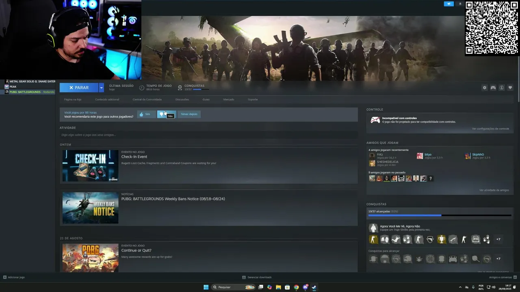Open Chrome from the taskbar
Image resolution: width=520 pixels, height=292 pixels.
pos(296,287)
